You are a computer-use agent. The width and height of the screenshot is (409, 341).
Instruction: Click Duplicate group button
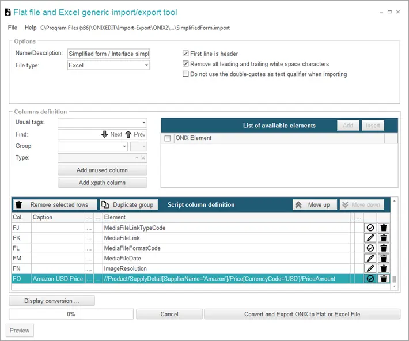129,205
